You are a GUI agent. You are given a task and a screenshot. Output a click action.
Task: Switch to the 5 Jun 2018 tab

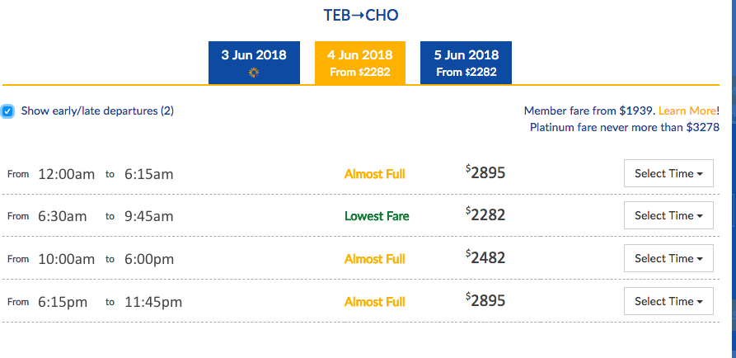pos(466,63)
